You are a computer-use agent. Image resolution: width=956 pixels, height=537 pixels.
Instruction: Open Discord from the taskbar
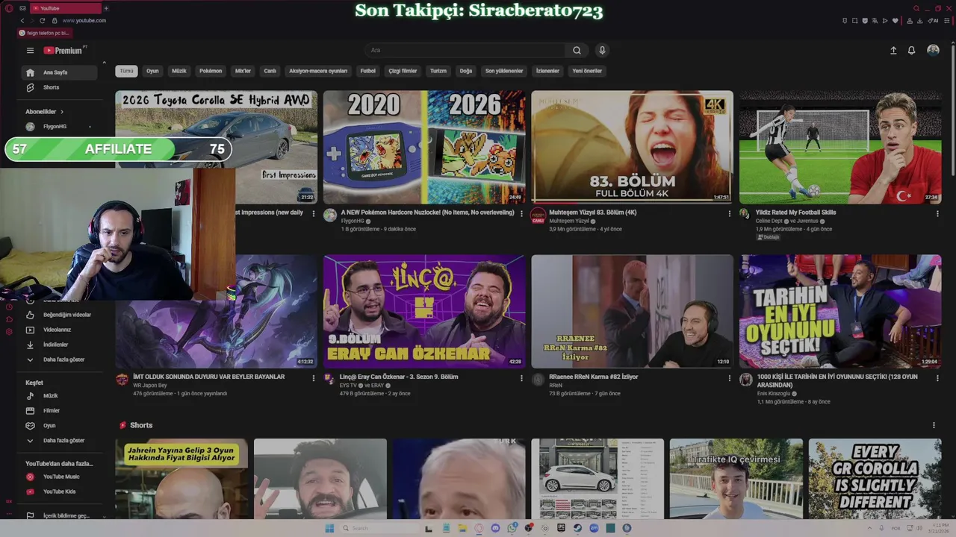(x=495, y=528)
